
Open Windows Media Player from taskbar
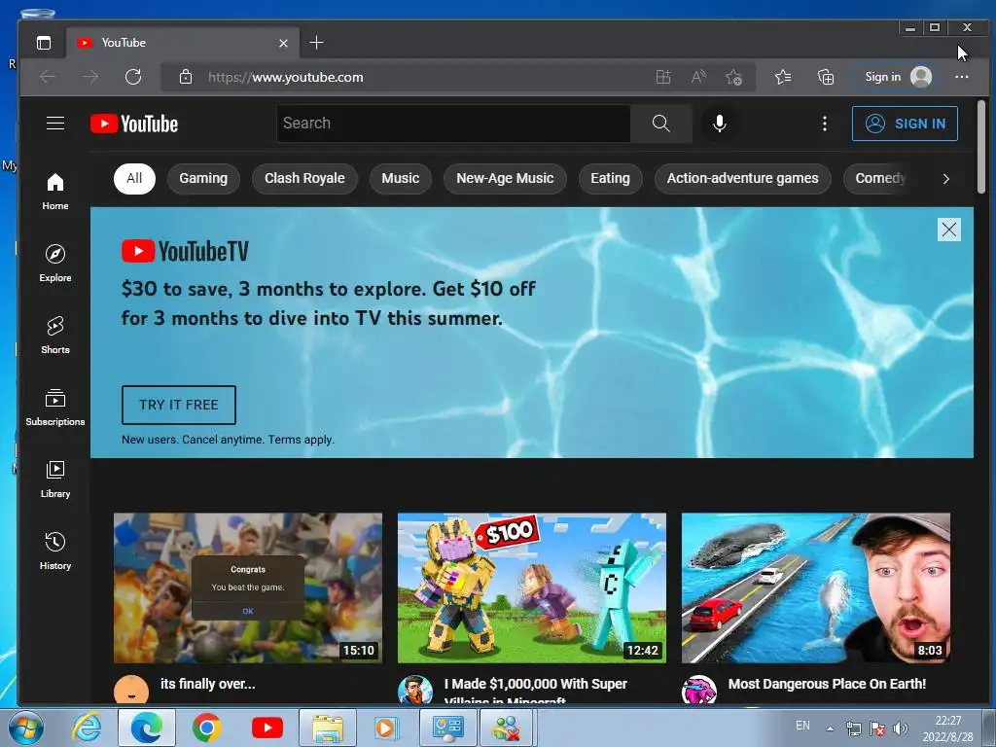point(387,728)
